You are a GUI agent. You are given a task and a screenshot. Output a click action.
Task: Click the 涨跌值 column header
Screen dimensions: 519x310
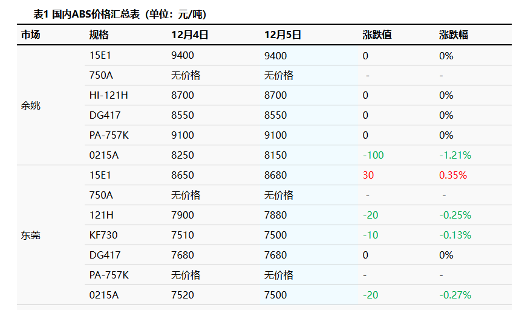click(x=377, y=35)
